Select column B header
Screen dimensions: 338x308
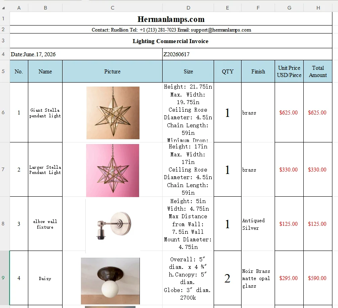[45, 8]
